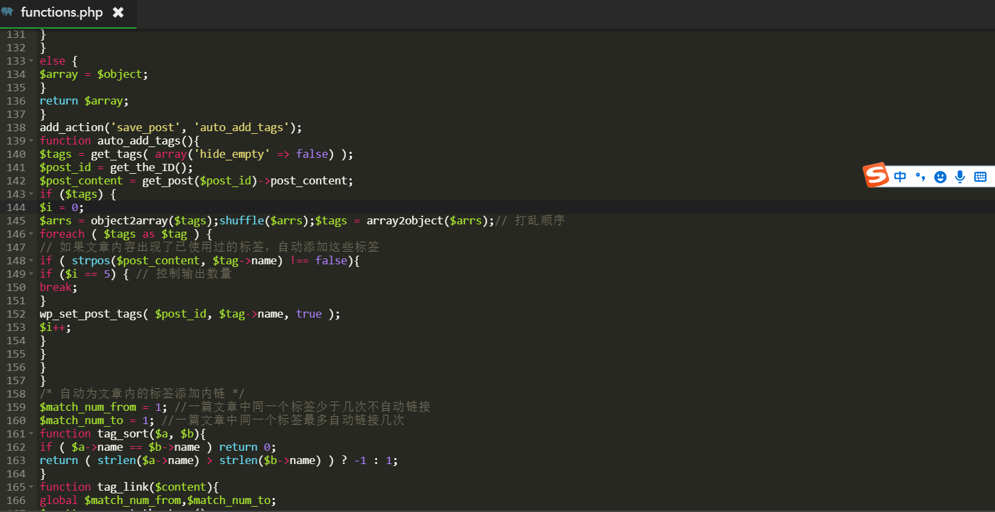The width and height of the screenshot is (995, 512).
Task: Click line number 158 in the gutter
Action: coord(15,393)
